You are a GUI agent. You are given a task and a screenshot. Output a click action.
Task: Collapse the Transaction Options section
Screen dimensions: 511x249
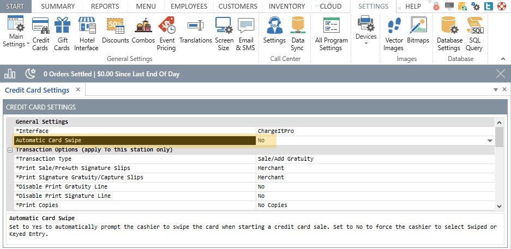point(10,150)
